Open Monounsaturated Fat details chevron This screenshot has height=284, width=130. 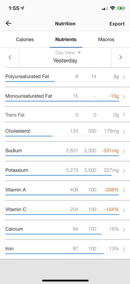click(124, 97)
